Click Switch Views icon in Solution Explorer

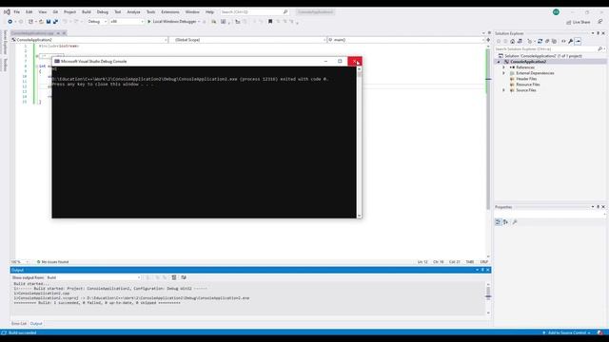pyautogui.click(x=520, y=41)
